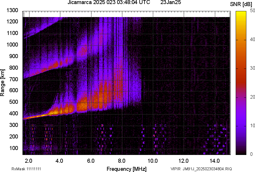
Task: Click the 'RxMask 11111111' footer text
Action: 26,169
